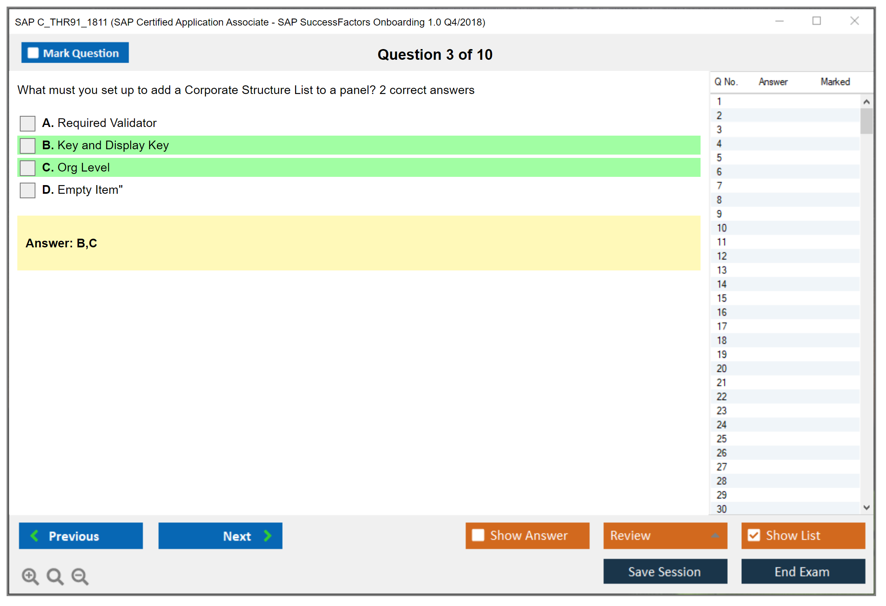Click the green right arrow on Next
This screenshot has height=606, width=886.
267,536
